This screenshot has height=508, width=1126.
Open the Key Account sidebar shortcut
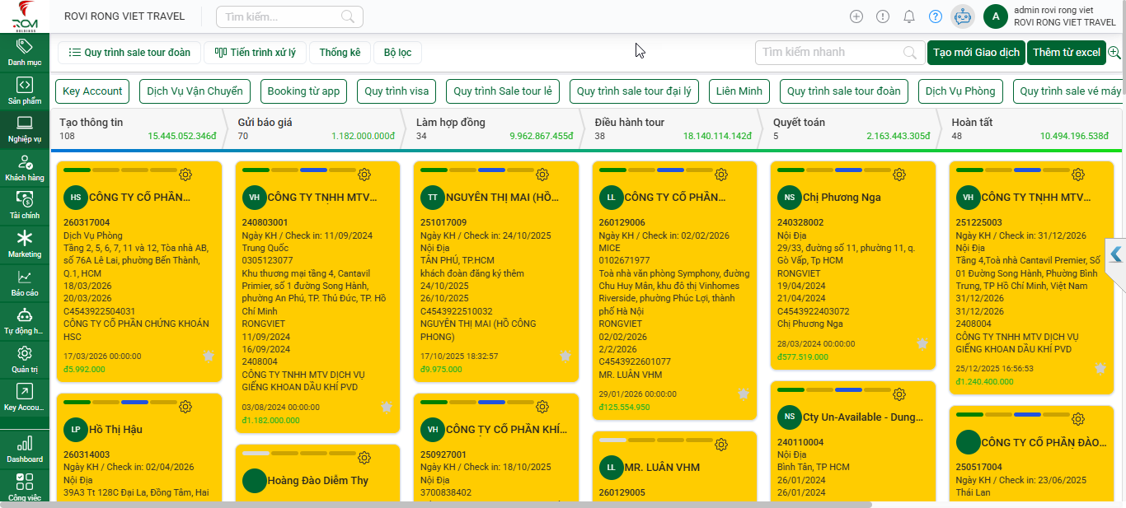click(24, 398)
